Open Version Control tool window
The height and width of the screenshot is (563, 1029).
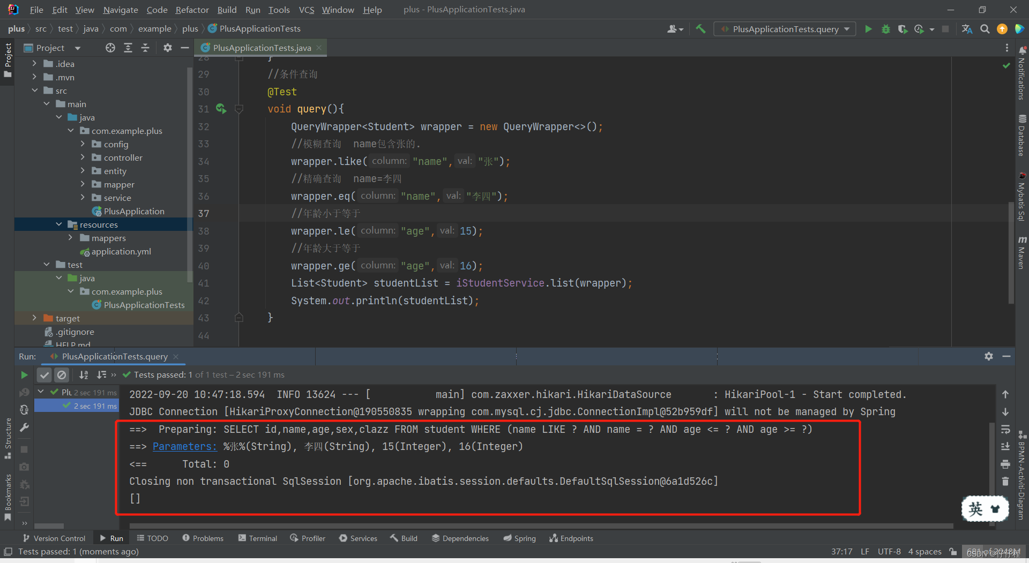[54, 538]
